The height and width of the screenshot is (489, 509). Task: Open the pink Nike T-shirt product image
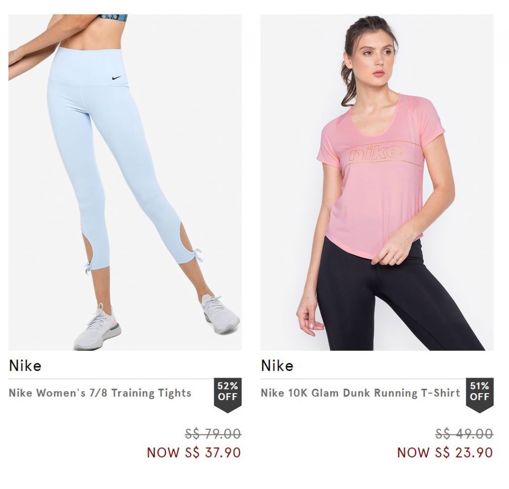click(x=377, y=182)
